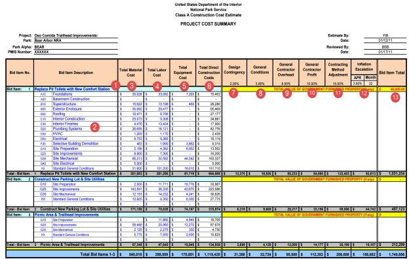The height and width of the screenshot is (259, 409).
Task: Select the APR sub-header cell
Action: [x=357, y=78]
